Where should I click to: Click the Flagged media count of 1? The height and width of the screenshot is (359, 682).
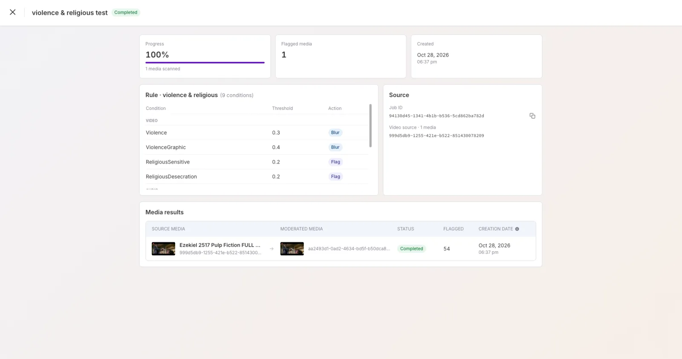(x=284, y=55)
